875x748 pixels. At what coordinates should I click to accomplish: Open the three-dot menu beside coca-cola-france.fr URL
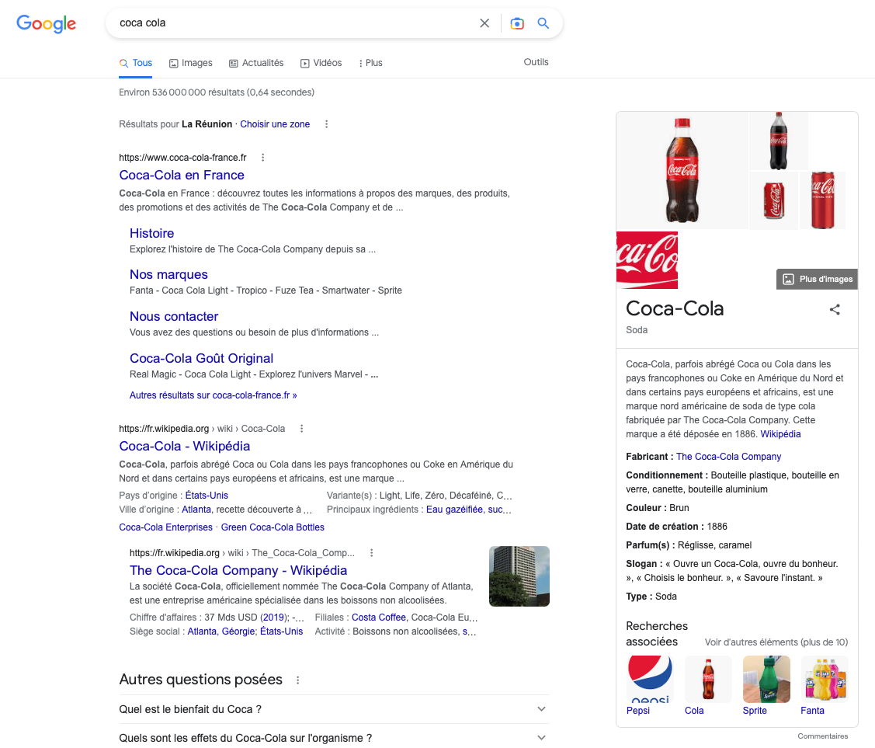click(263, 158)
